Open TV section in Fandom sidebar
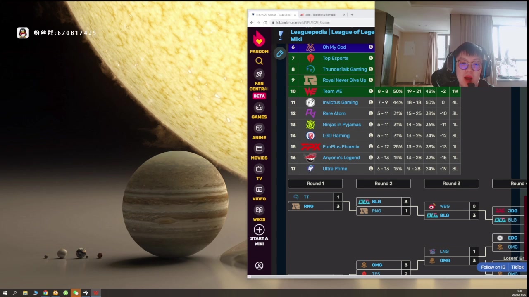Viewport: 529px width, 297px height. [x=259, y=173]
